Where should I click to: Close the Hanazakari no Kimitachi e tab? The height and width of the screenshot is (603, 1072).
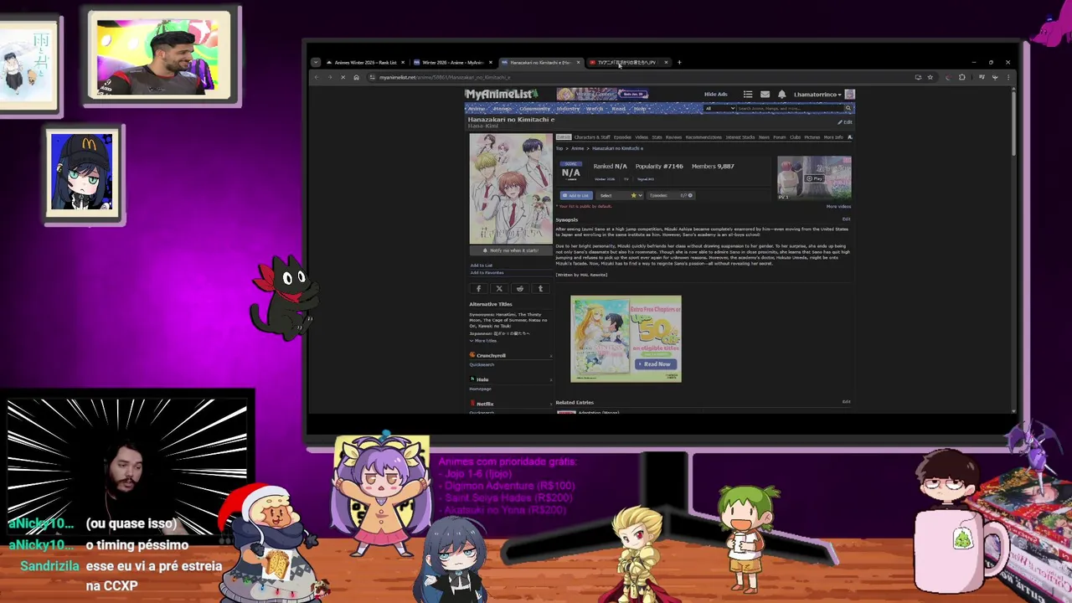578,62
